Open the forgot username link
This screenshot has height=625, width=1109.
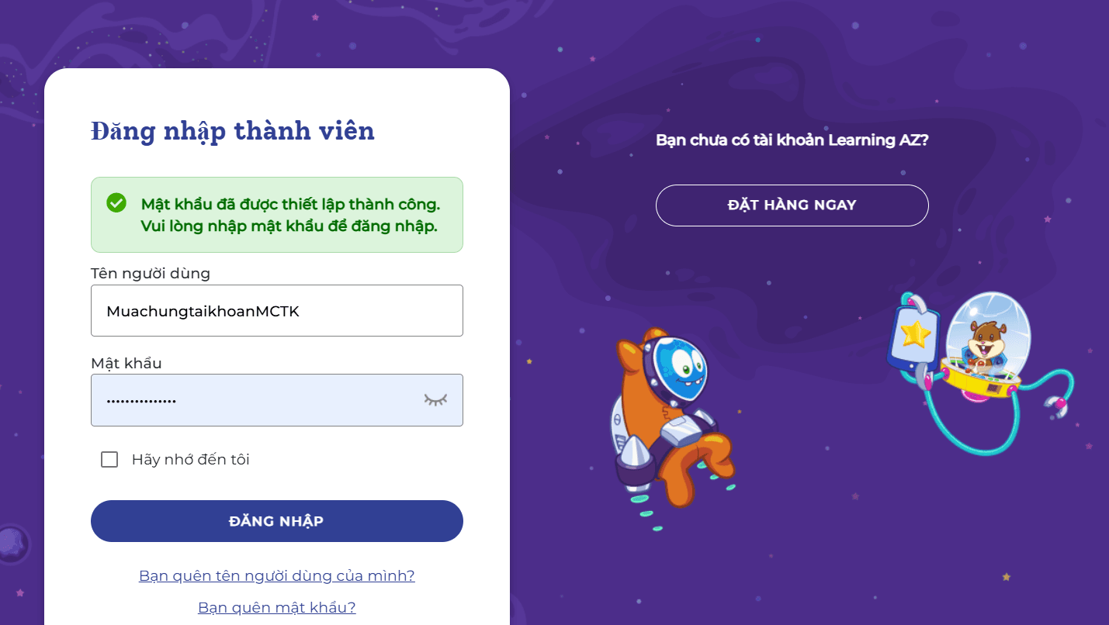pyautogui.click(x=276, y=575)
